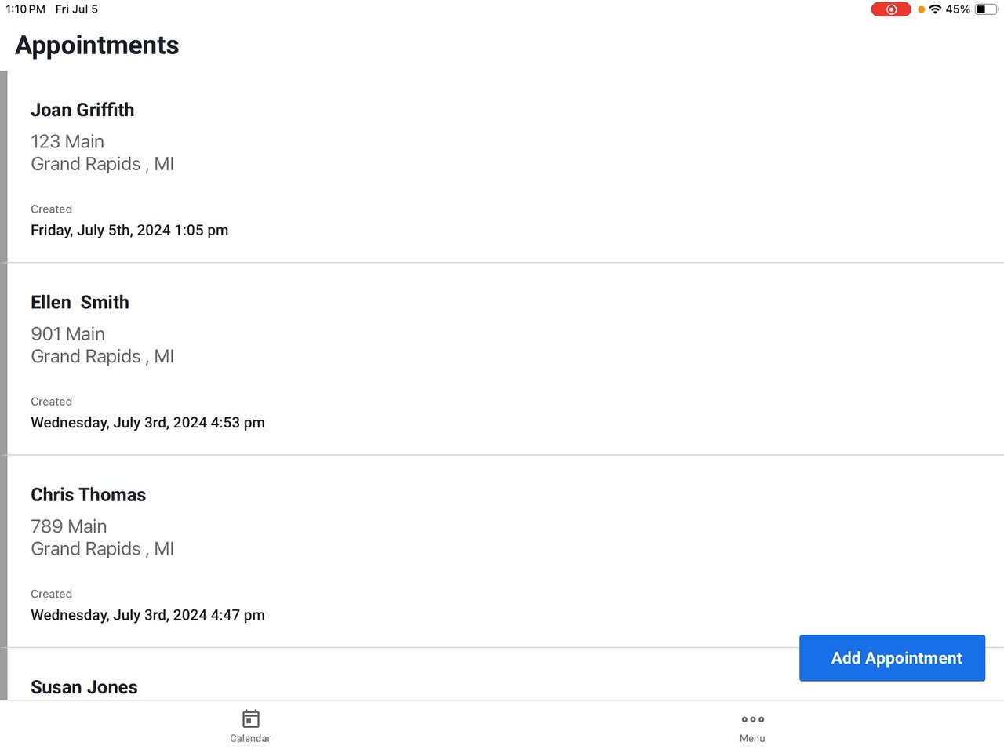Tap the red screen recording indicator
Image resolution: width=1004 pixels, height=753 pixels.
[890, 9]
